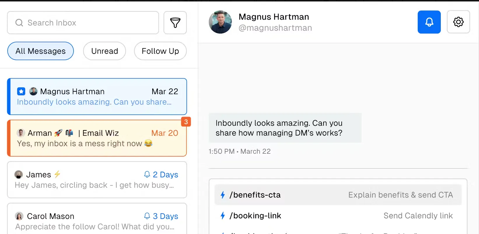Image resolution: width=479 pixels, height=234 pixels.
Task: Click the search magnifier icon in the inbox field
Action: (19, 23)
